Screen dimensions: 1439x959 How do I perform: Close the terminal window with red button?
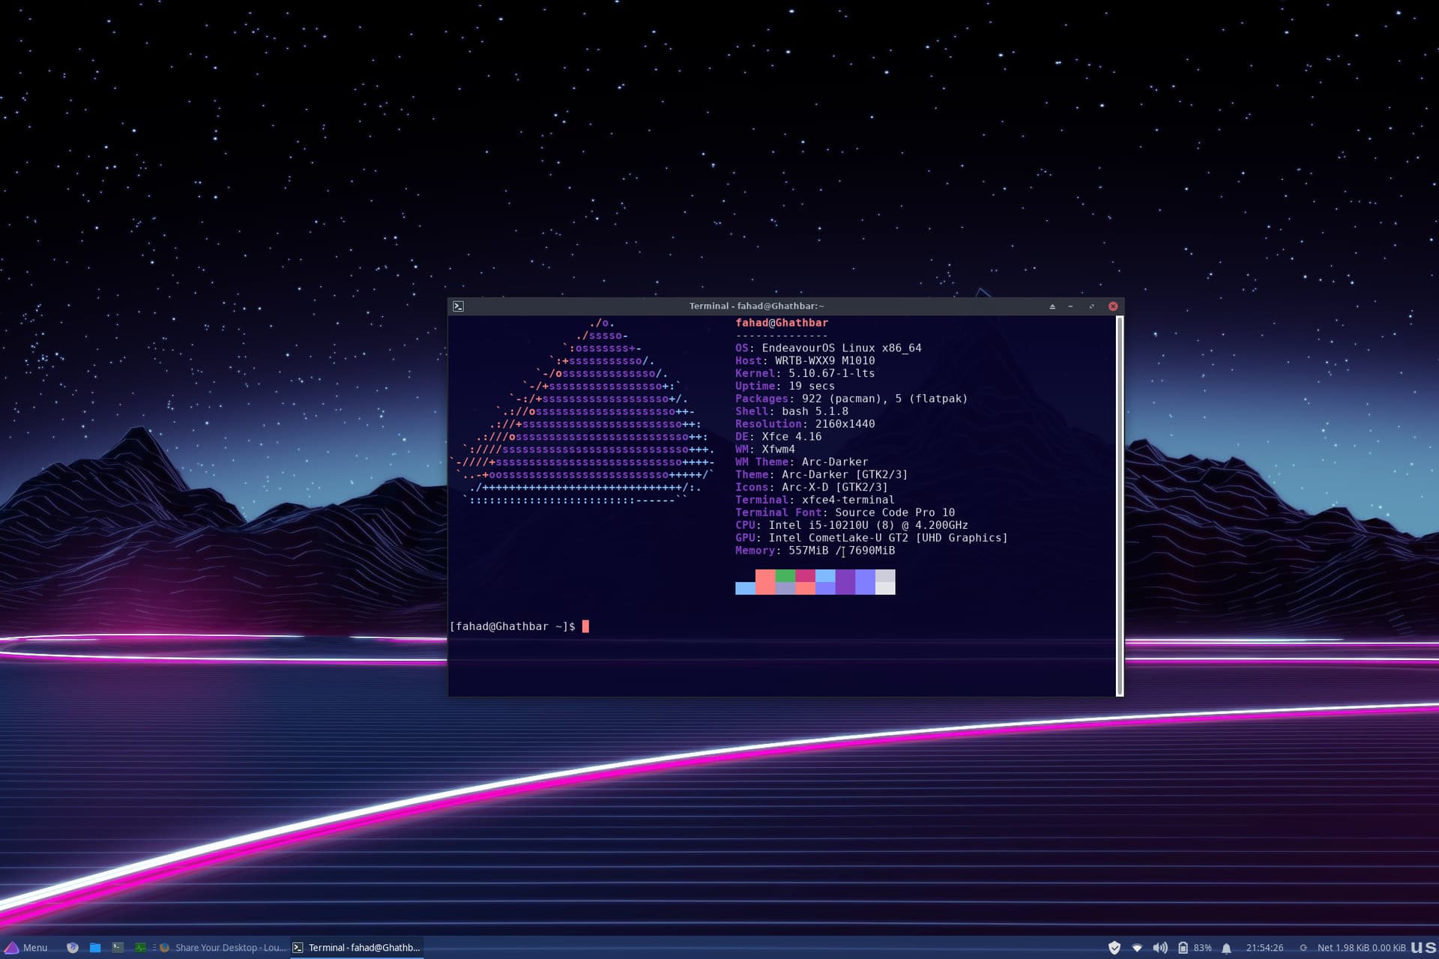(x=1113, y=306)
